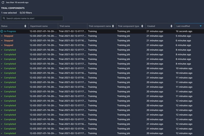
Task: Select Completed status in the Trial-0116 row modified 8 minutes ago
Action: pos(10,59)
